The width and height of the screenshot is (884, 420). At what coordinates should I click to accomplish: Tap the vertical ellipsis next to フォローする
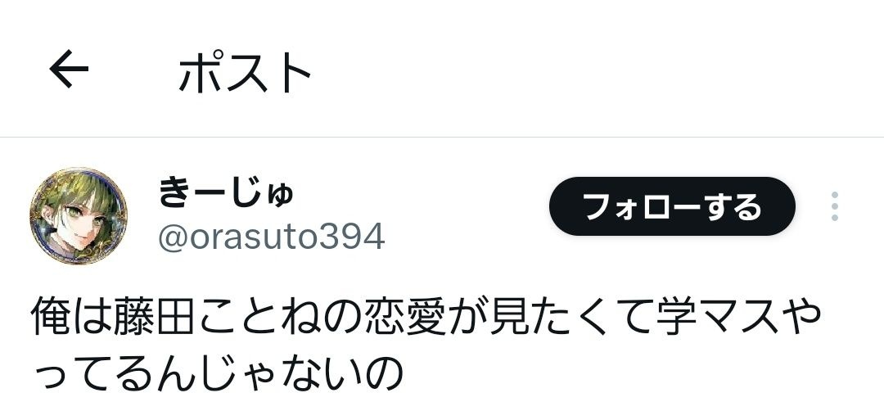[834, 206]
